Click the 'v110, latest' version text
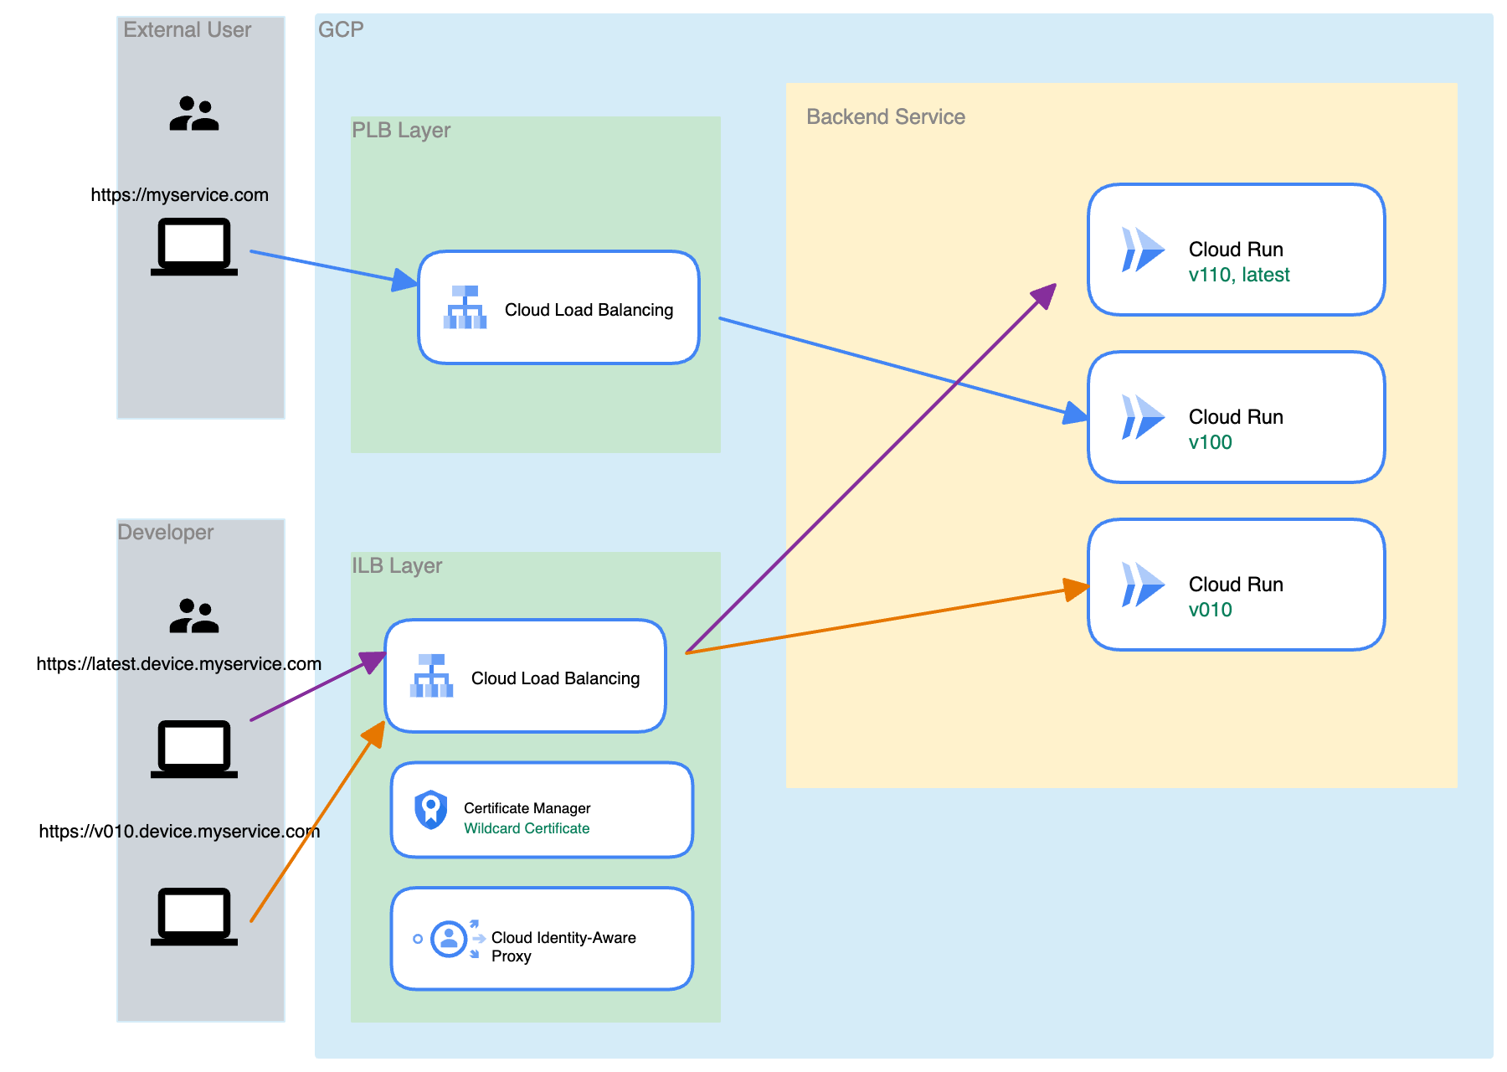This screenshot has height=1072, width=1507. (1239, 275)
